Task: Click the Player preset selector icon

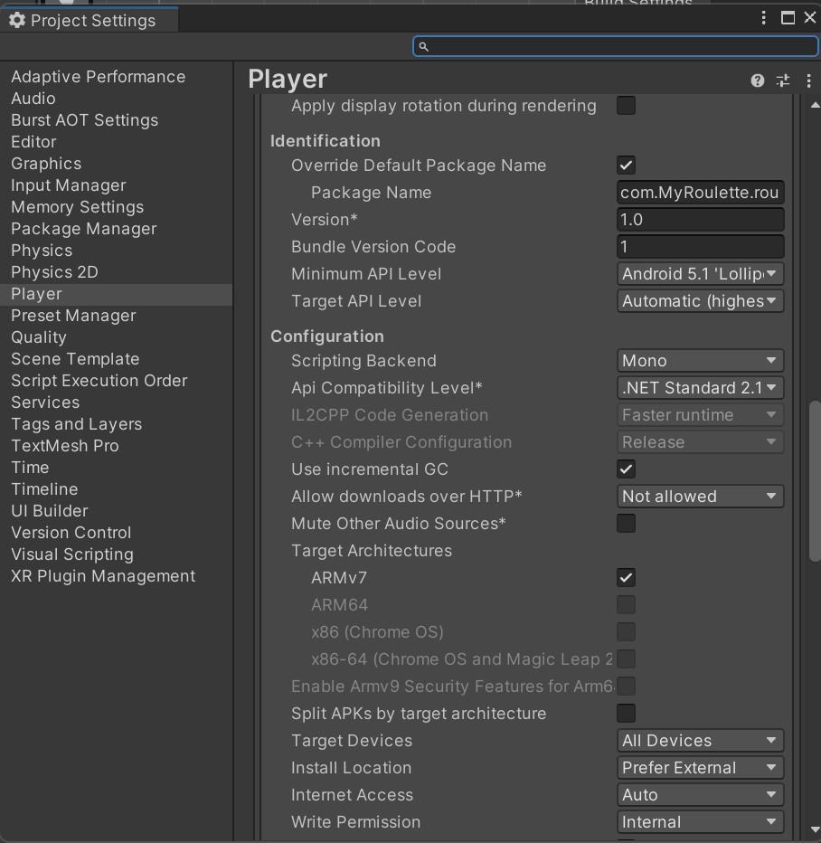Action: pyautogui.click(x=783, y=81)
